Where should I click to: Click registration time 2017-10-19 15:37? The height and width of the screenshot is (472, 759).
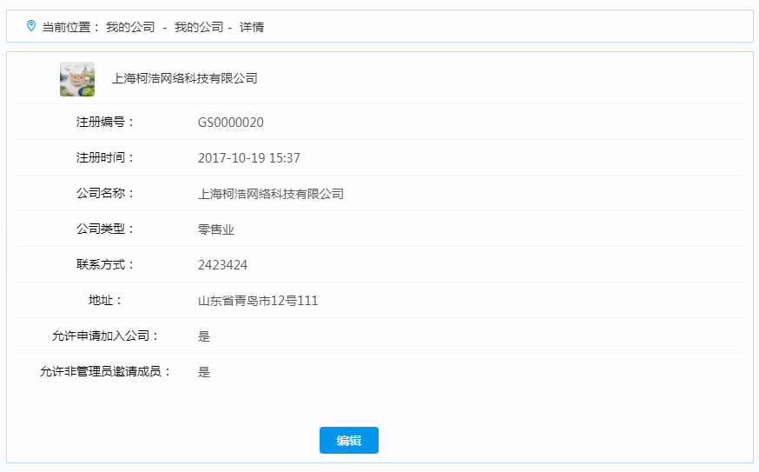[x=248, y=158]
